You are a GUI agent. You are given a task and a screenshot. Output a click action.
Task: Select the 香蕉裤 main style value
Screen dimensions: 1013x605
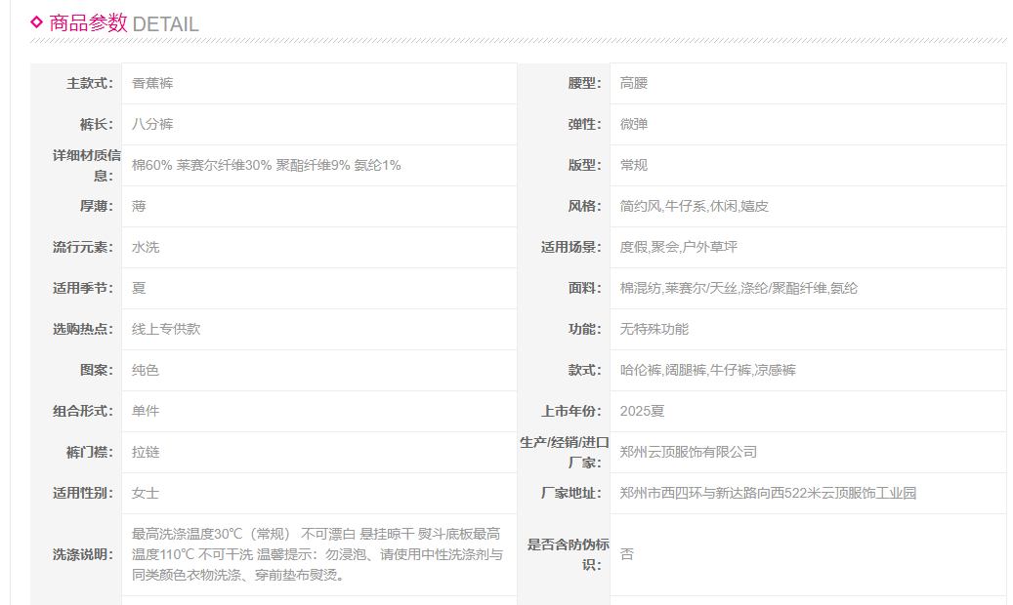[152, 84]
